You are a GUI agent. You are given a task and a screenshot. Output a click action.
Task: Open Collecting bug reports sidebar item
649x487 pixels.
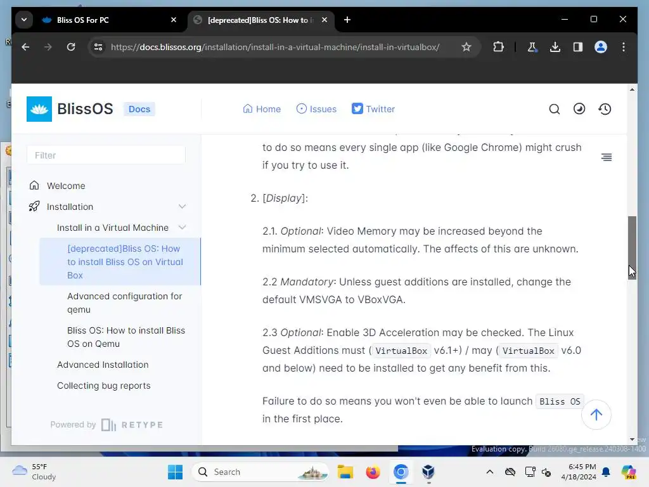(103, 386)
